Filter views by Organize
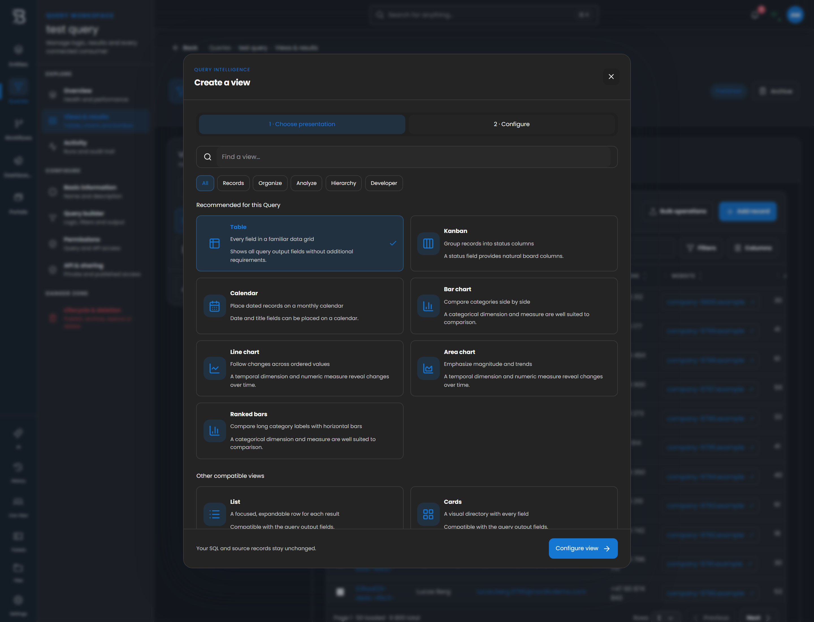The width and height of the screenshot is (814, 622). point(270,183)
